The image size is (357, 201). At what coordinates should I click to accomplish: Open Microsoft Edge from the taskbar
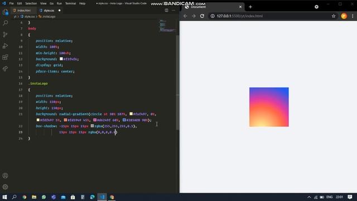(93, 197)
